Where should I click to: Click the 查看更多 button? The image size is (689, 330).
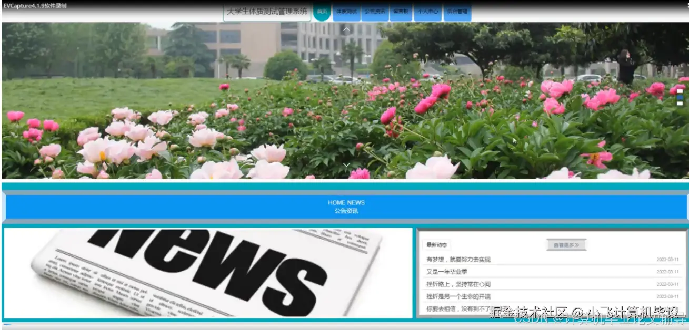[566, 245]
